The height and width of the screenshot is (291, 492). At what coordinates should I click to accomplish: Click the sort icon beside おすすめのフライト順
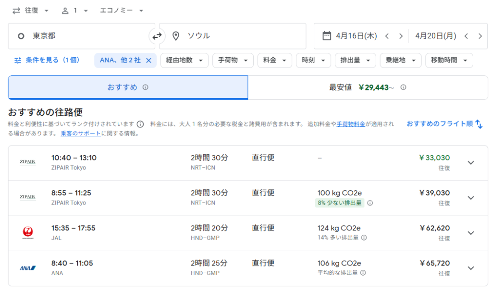479,124
